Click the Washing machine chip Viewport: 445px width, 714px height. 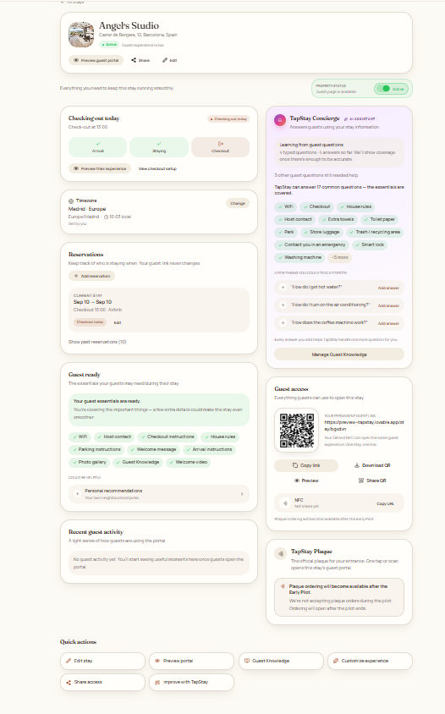(x=299, y=258)
